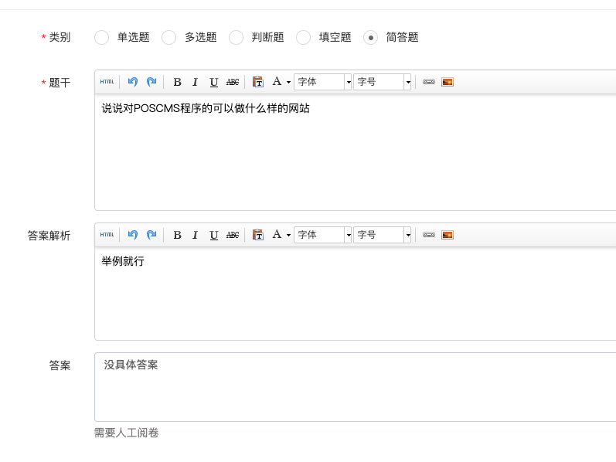Screen dimensions: 616x462
Task: Click paste-as-text icon in 答案解析 editor
Action: (257, 235)
